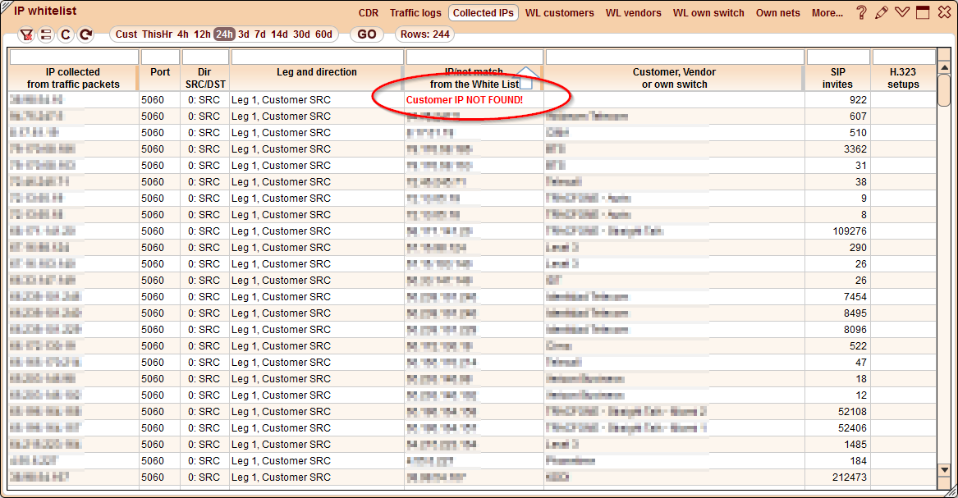Enable the 7d time range
The image size is (958, 498).
coord(261,34)
